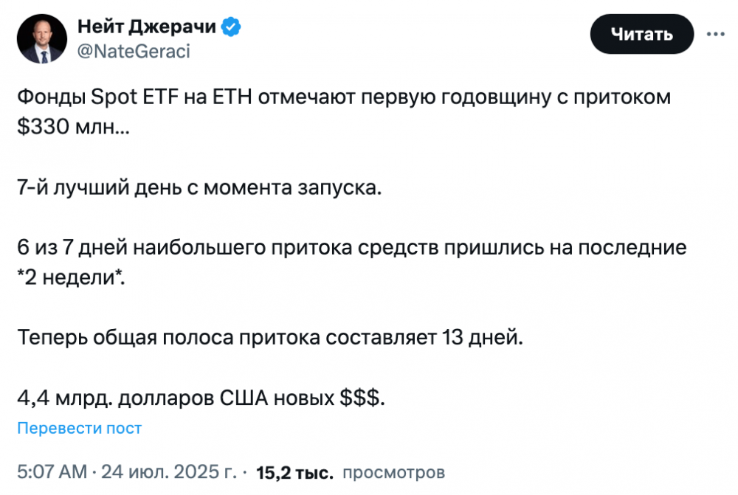Click the Теперь общая полоса притока sentence
Screen dimensions: 738x495
[270, 337]
